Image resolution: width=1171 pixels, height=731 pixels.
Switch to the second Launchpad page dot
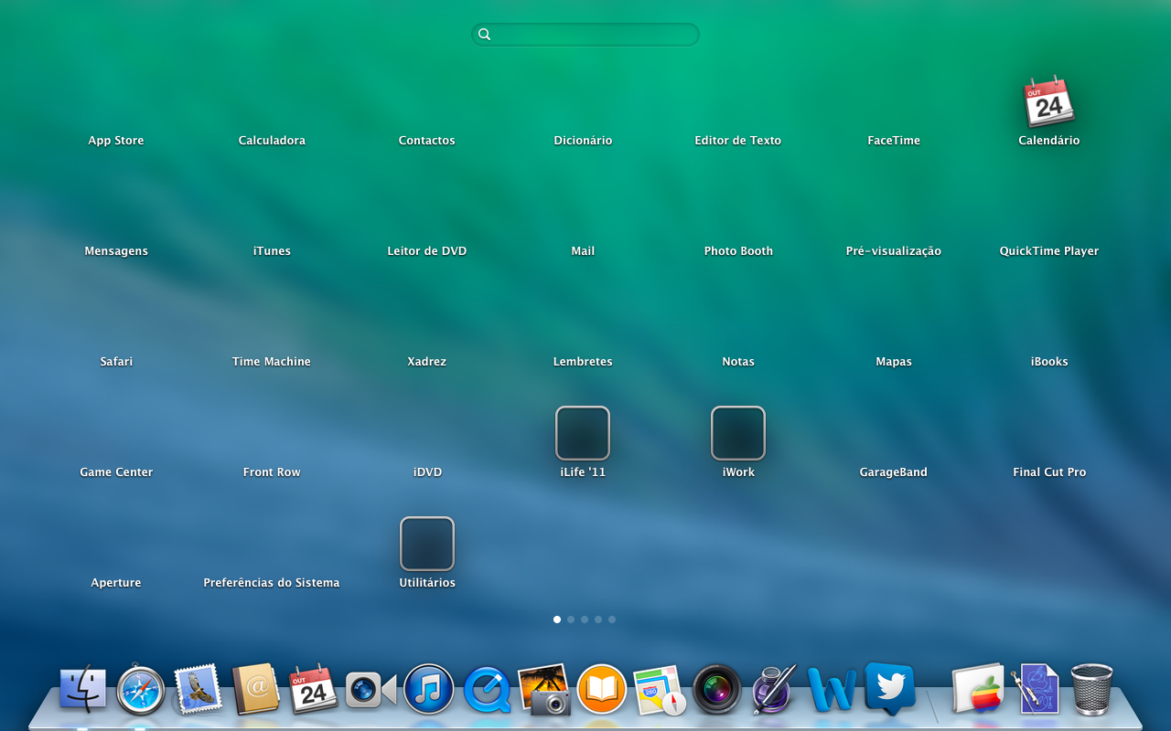point(571,620)
